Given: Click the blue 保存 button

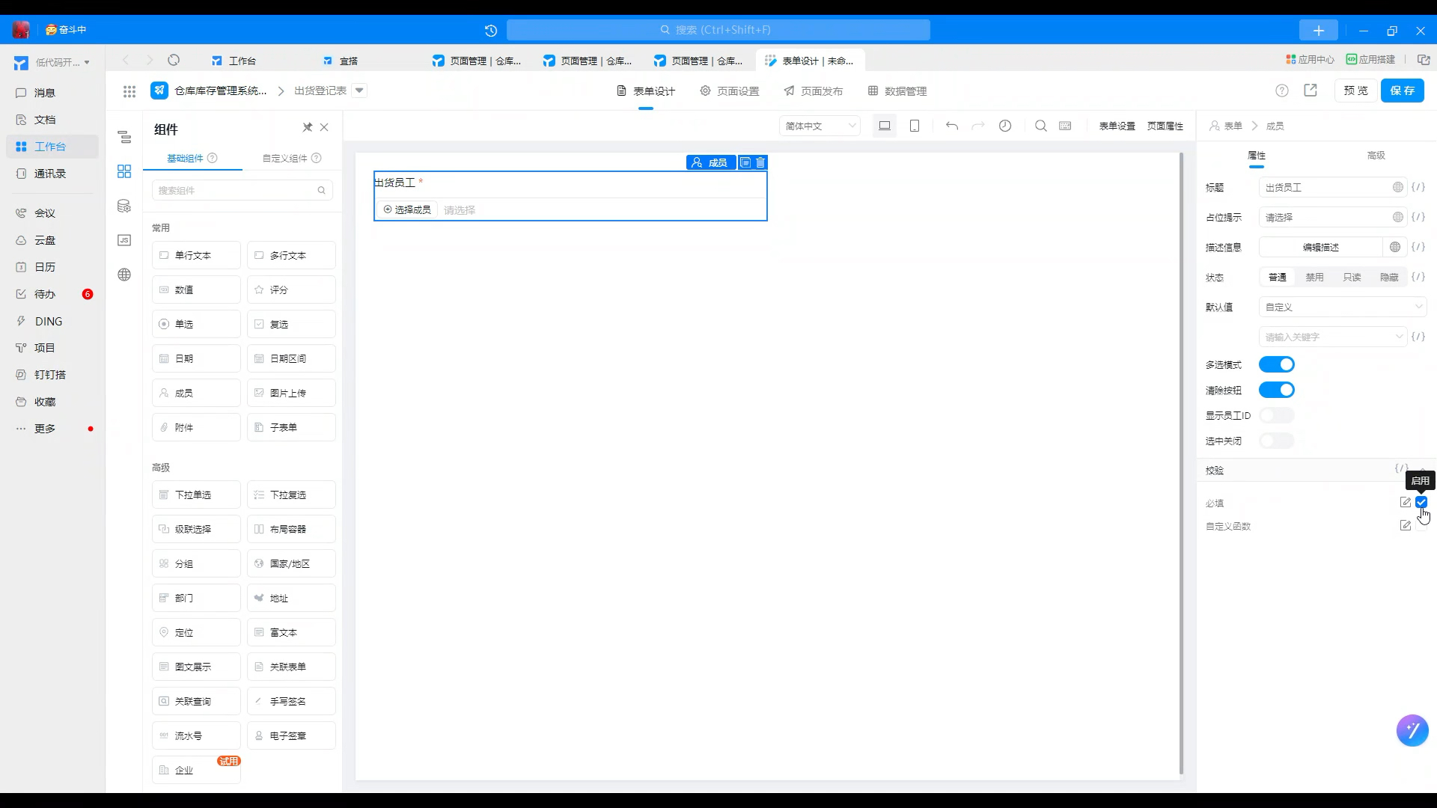Looking at the screenshot, I should point(1402,91).
